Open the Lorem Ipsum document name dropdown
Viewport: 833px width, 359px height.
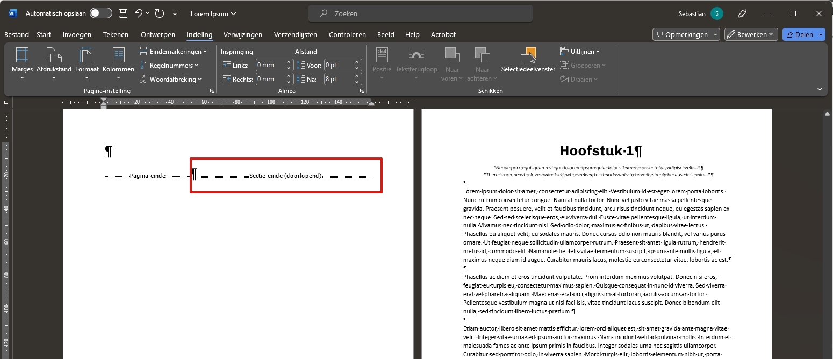213,13
